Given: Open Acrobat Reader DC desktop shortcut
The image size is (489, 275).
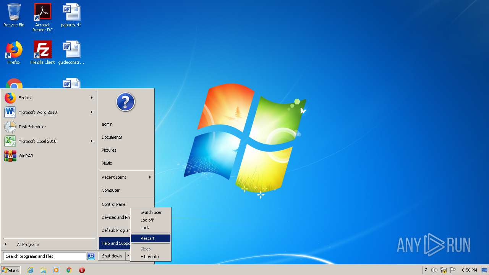Looking at the screenshot, I should click(42, 18).
